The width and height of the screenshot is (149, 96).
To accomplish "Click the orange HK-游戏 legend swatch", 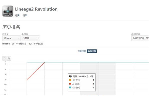I will point(70,80).
